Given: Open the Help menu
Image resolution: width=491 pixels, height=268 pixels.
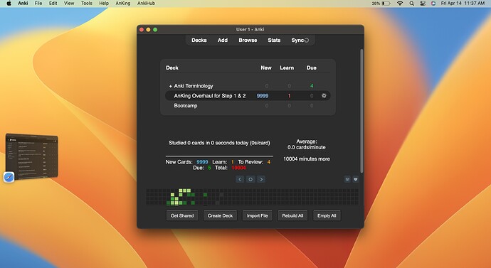Looking at the screenshot, I should click(x=104, y=4).
